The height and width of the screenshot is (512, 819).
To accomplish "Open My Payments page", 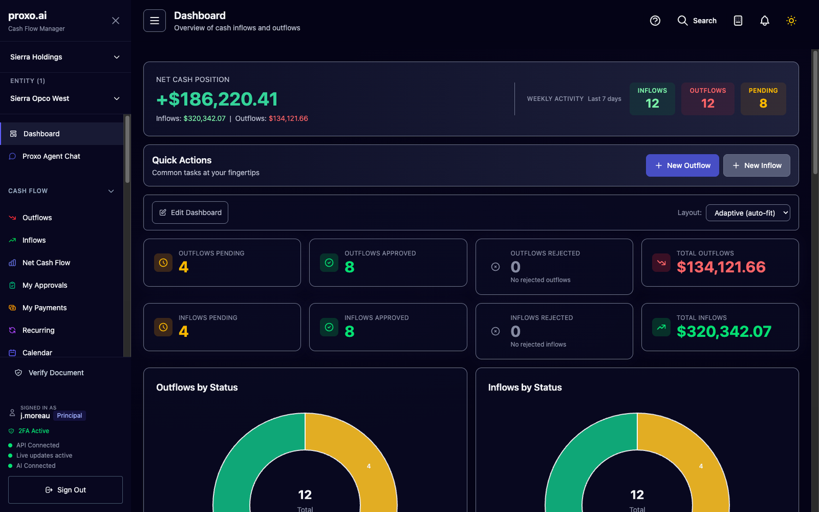I will point(62,308).
